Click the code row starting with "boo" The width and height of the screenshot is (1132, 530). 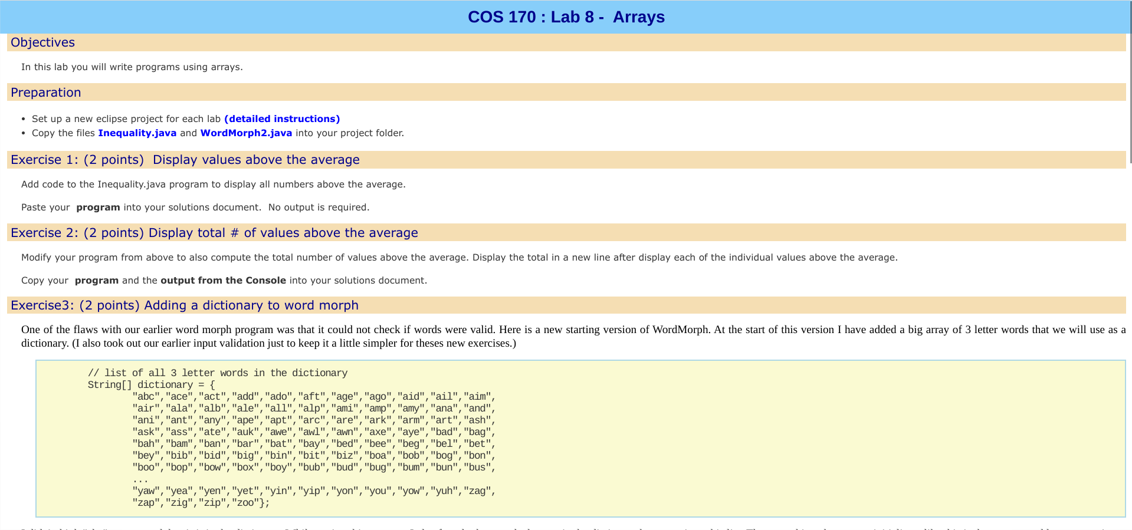(314, 468)
